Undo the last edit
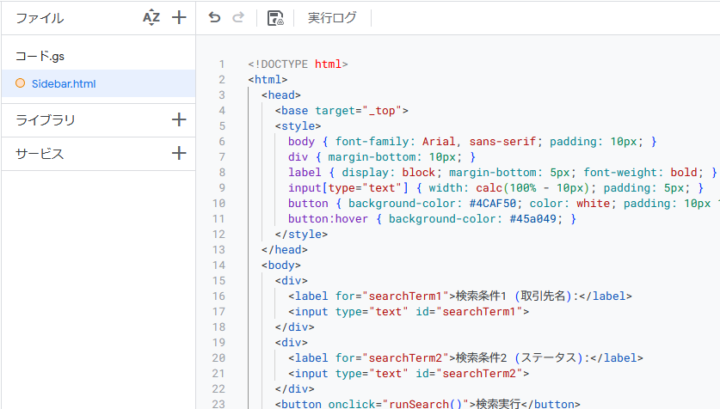The image size is (720, 409). point(214,17)
